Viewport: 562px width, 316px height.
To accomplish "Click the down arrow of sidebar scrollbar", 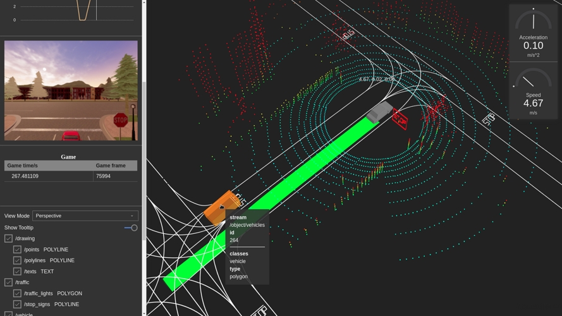I will (144, 312).
